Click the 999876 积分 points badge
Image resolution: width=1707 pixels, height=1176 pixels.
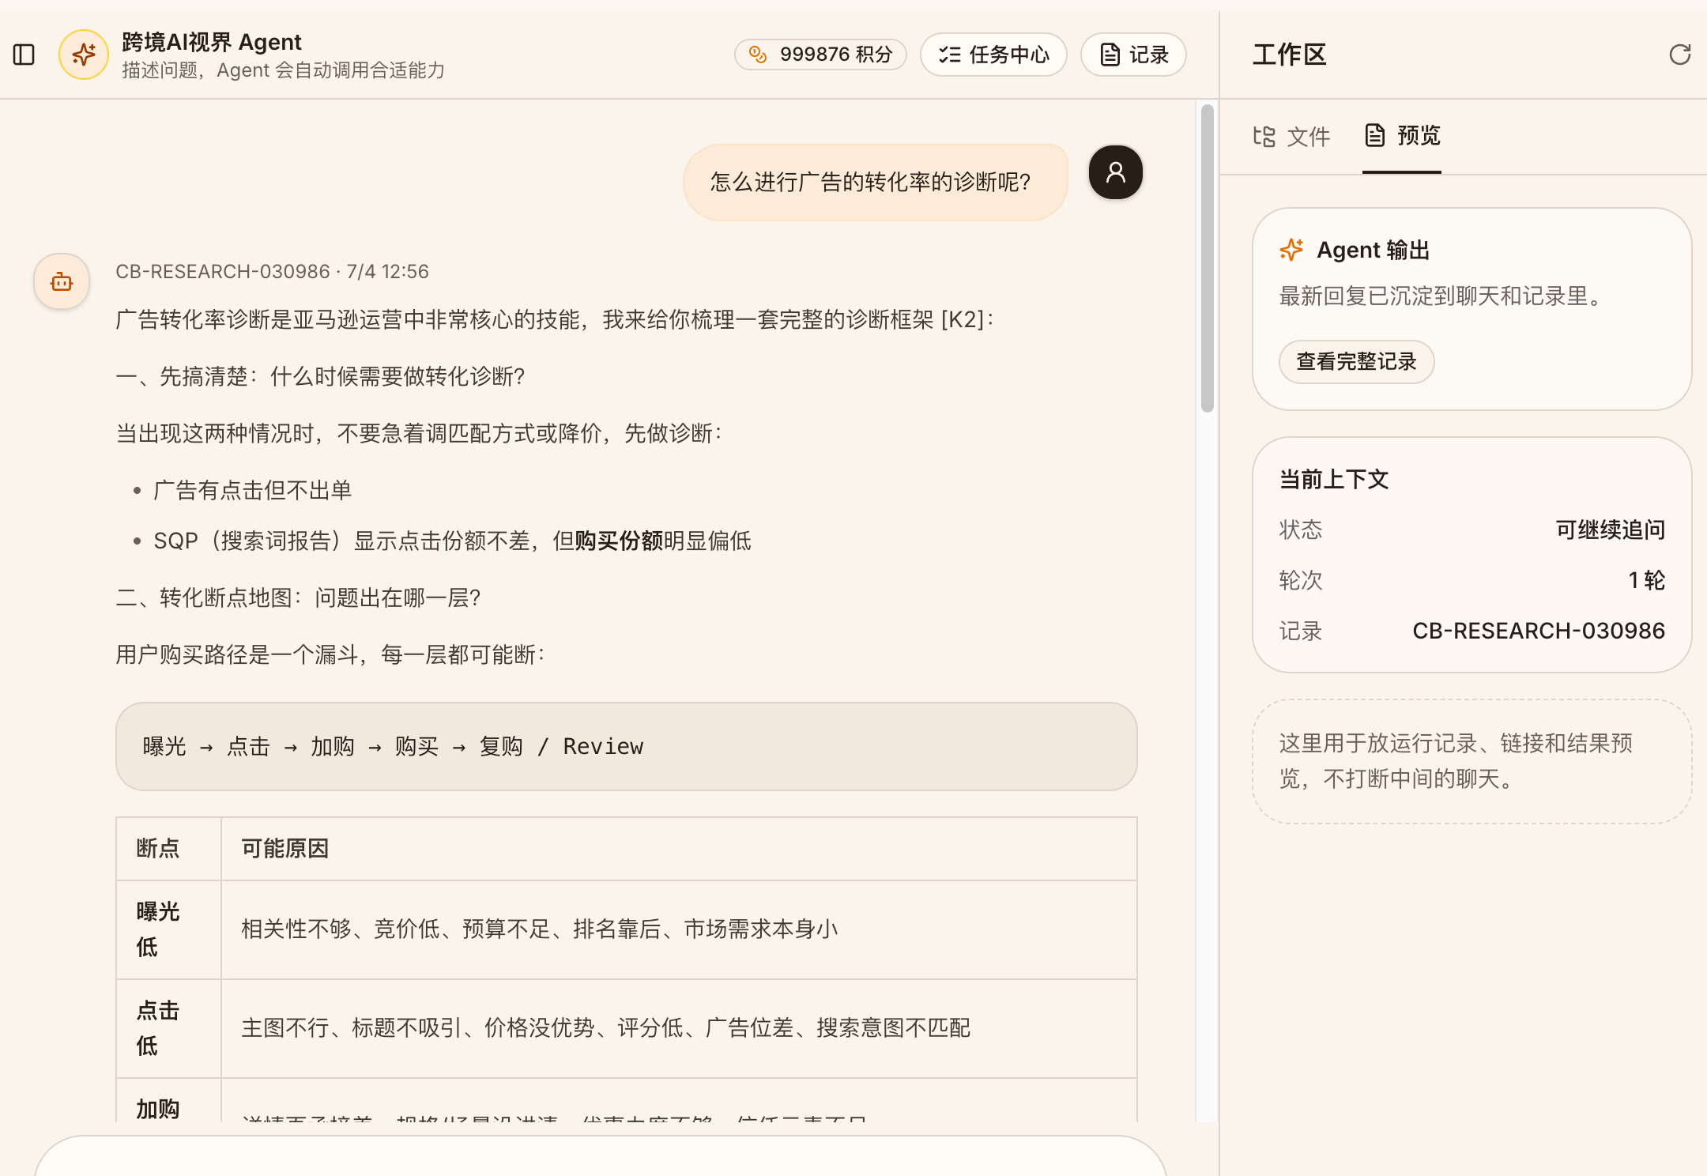(x=820, y=55)
